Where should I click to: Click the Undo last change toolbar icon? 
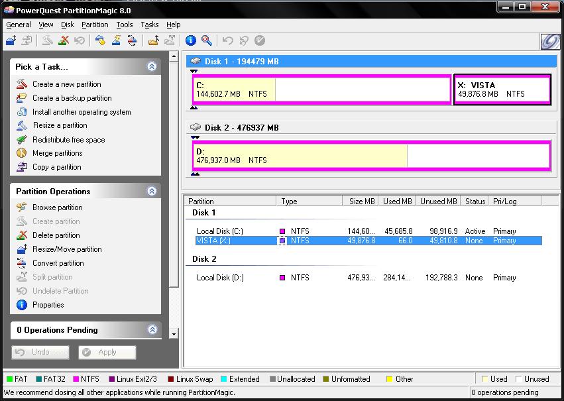pos(228,40)
